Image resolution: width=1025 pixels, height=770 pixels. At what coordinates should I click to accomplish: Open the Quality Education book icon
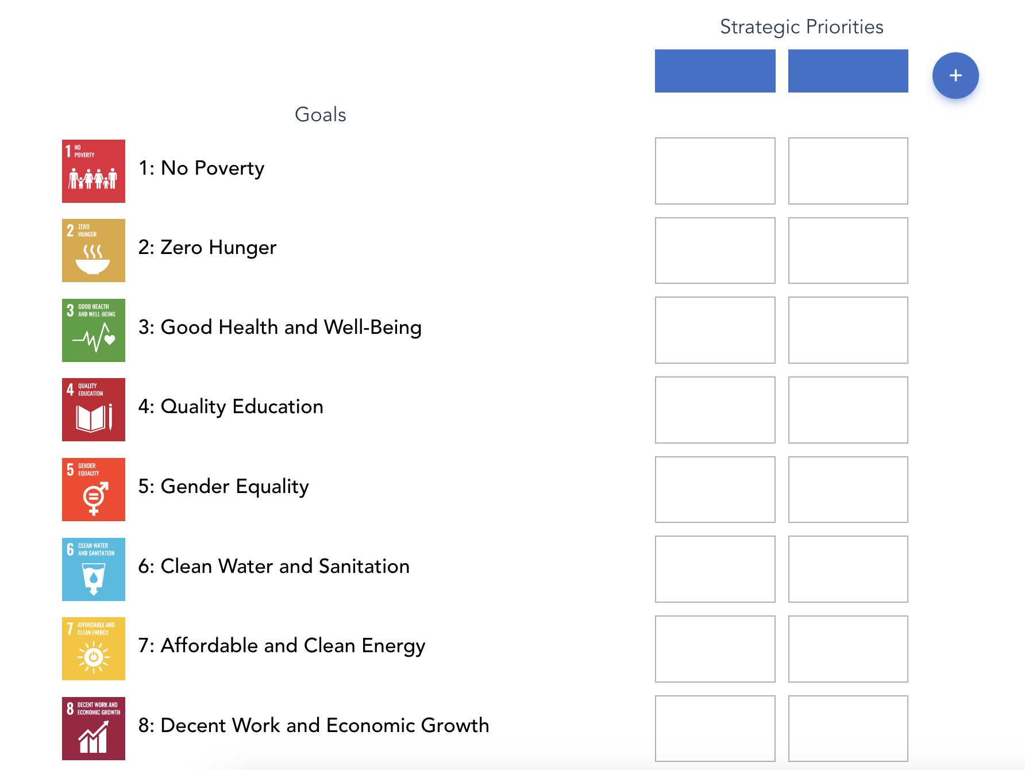[x=94, y=410]
